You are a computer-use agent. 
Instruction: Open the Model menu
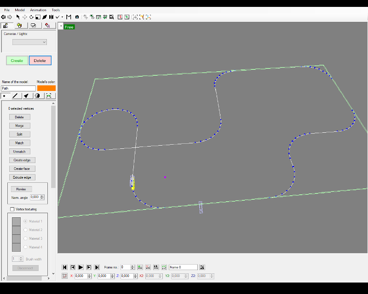20,10
